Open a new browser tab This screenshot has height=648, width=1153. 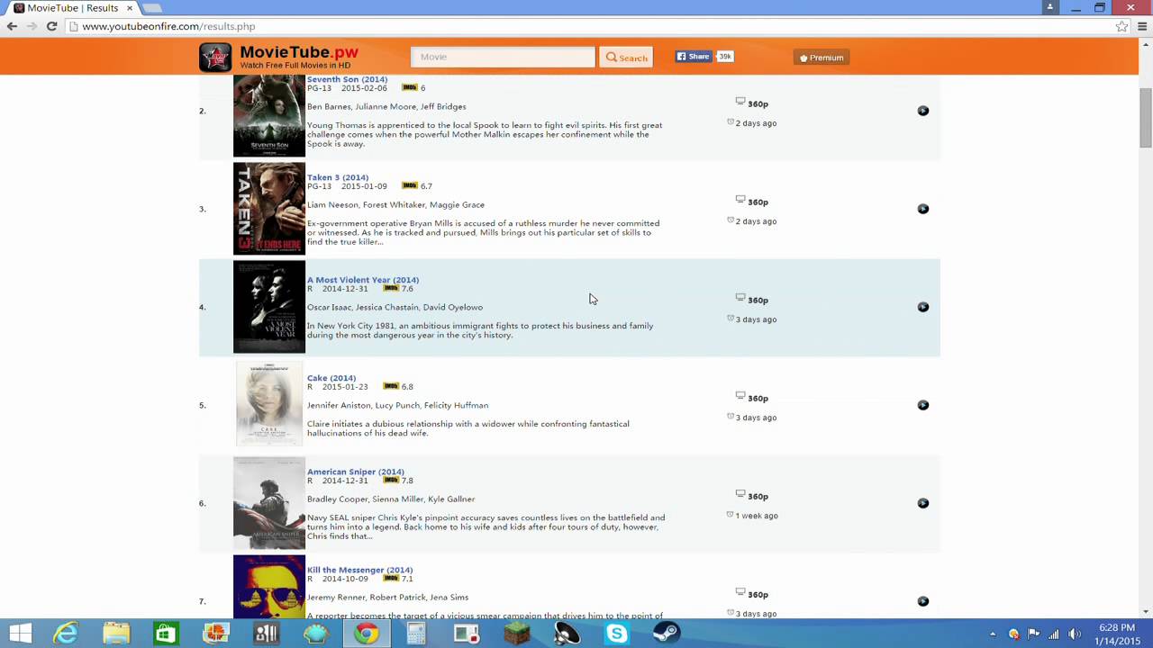point(151,8)
